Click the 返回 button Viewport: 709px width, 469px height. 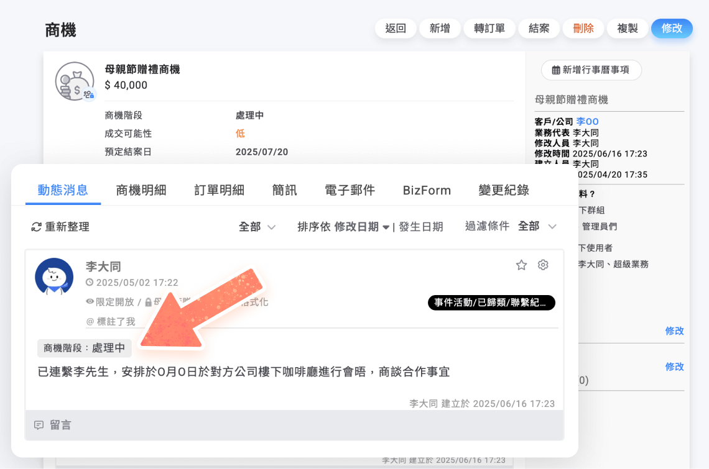tap(396, 29)
